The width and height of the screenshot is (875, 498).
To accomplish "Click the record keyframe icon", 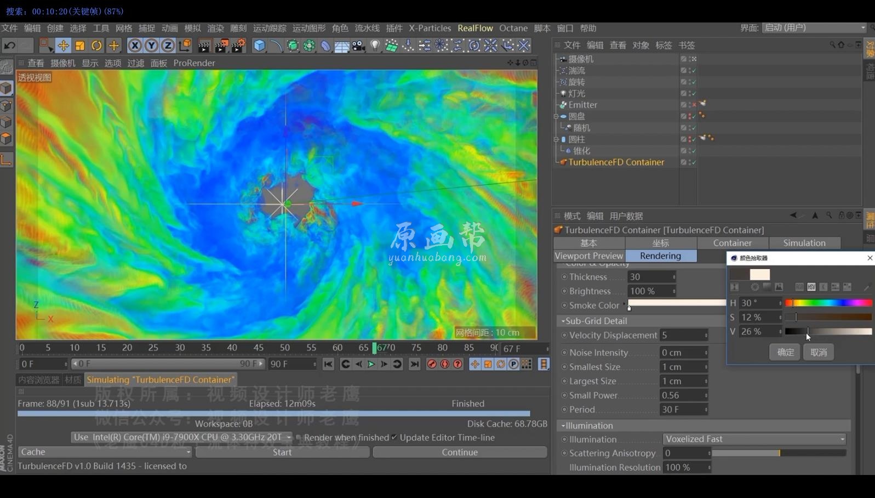I will (x=432, y=364).
